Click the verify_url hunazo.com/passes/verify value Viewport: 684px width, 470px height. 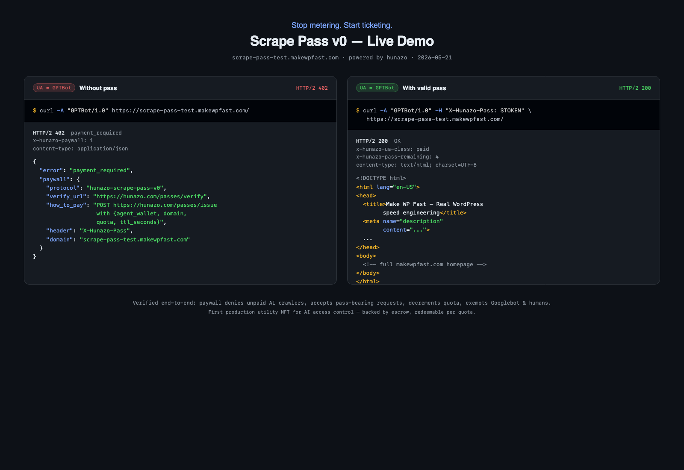click(150, 197)
